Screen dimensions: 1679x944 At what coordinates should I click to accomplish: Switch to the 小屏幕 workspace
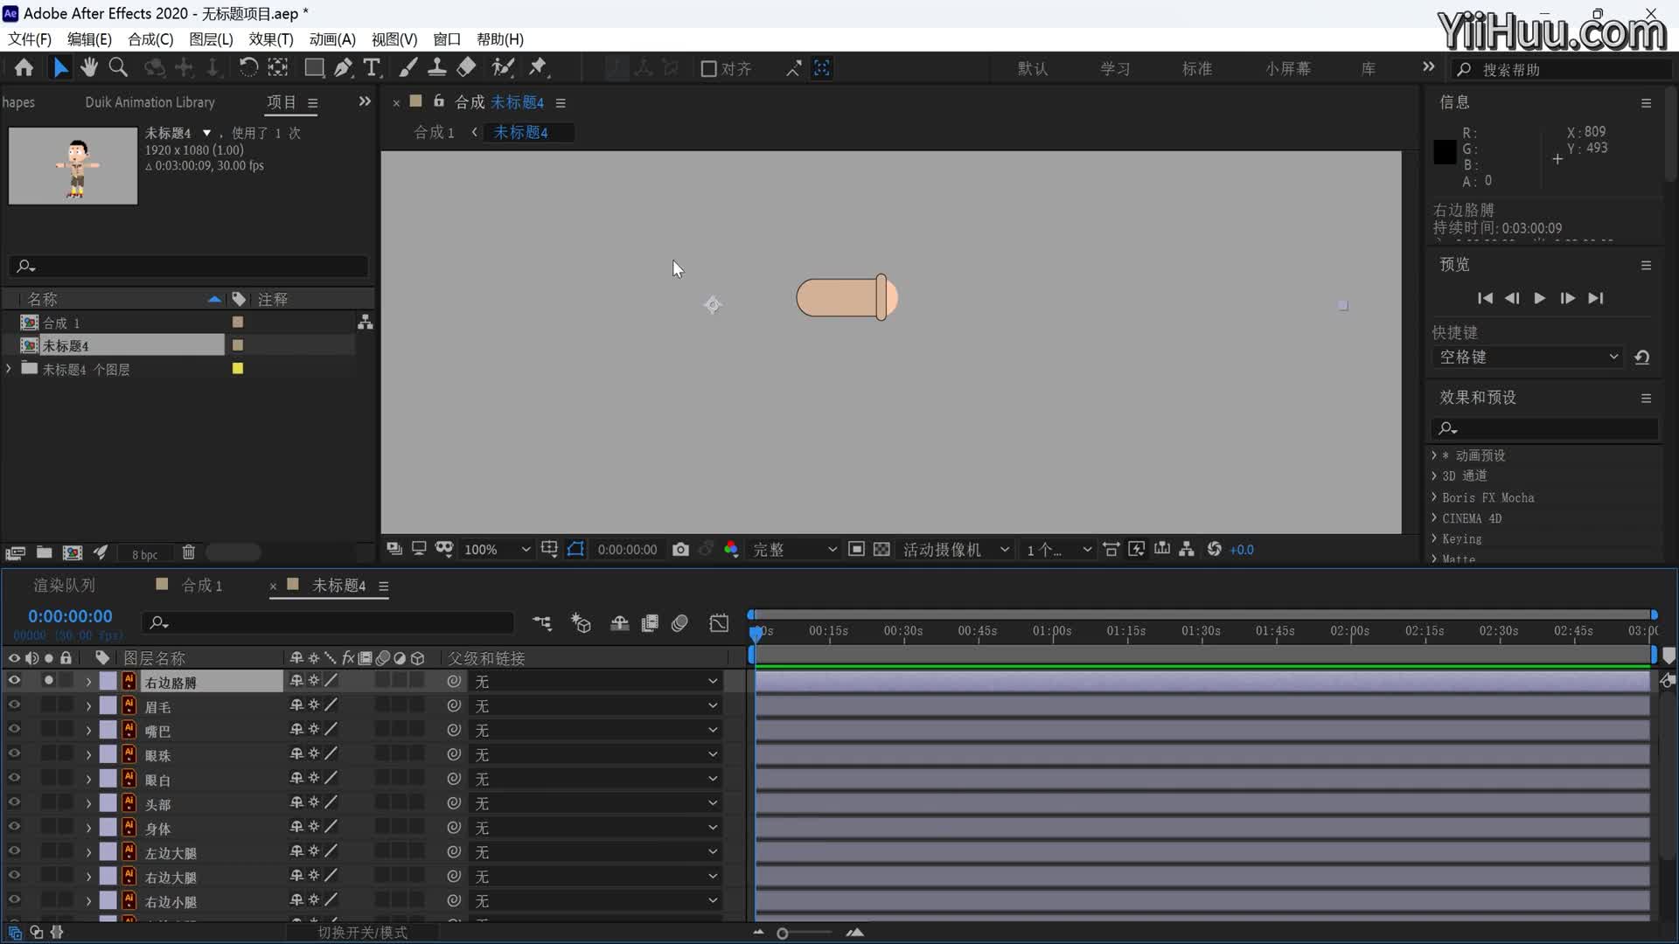point(1288,69)
